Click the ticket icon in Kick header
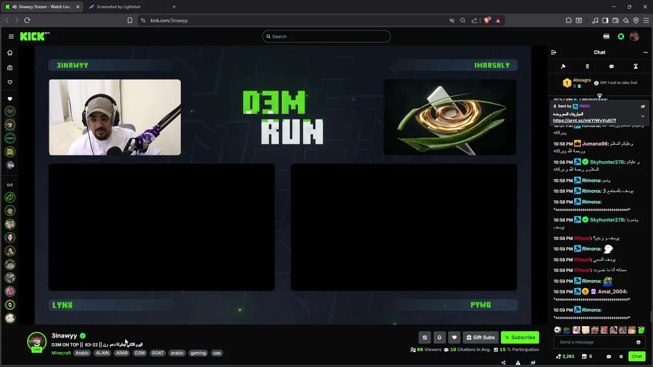Image resolution: width=653 pixels, height=367 pixels. pyautogui.click(x=606, y=36)
